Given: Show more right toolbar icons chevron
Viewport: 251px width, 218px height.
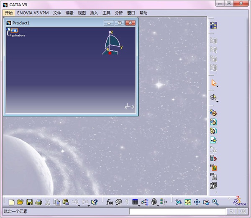Looking at the screenshot, I should (x=216, y=192).
